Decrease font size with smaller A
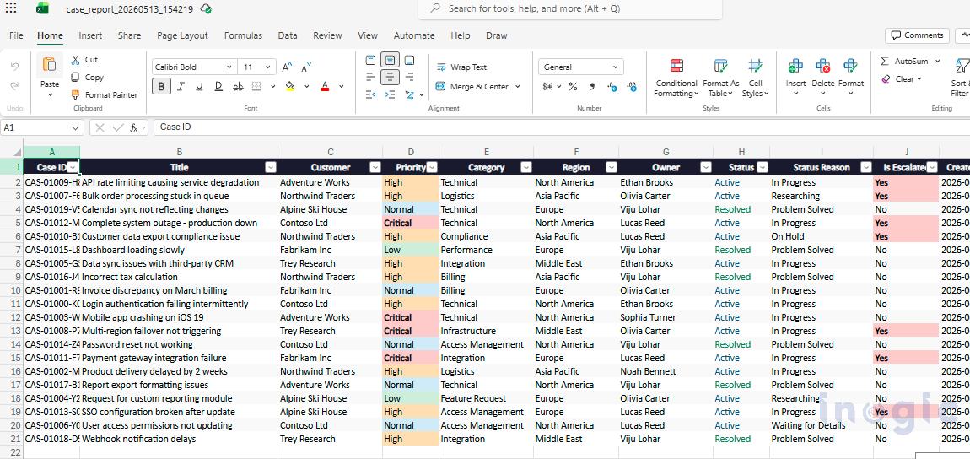 (306, 67)
